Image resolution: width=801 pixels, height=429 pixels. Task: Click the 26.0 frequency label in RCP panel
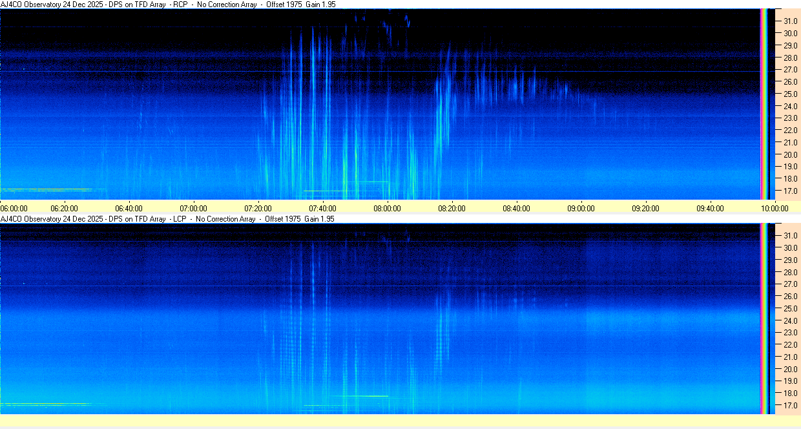pos(790,82)
